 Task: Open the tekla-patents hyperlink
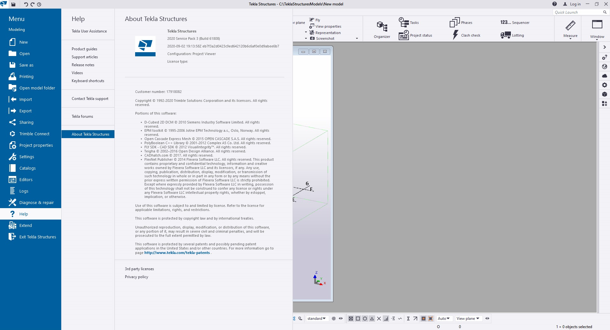point(177,253)
